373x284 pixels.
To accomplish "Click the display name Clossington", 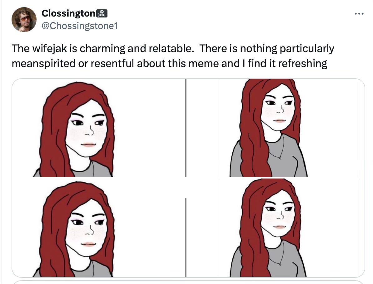I will tap(69, 13).
